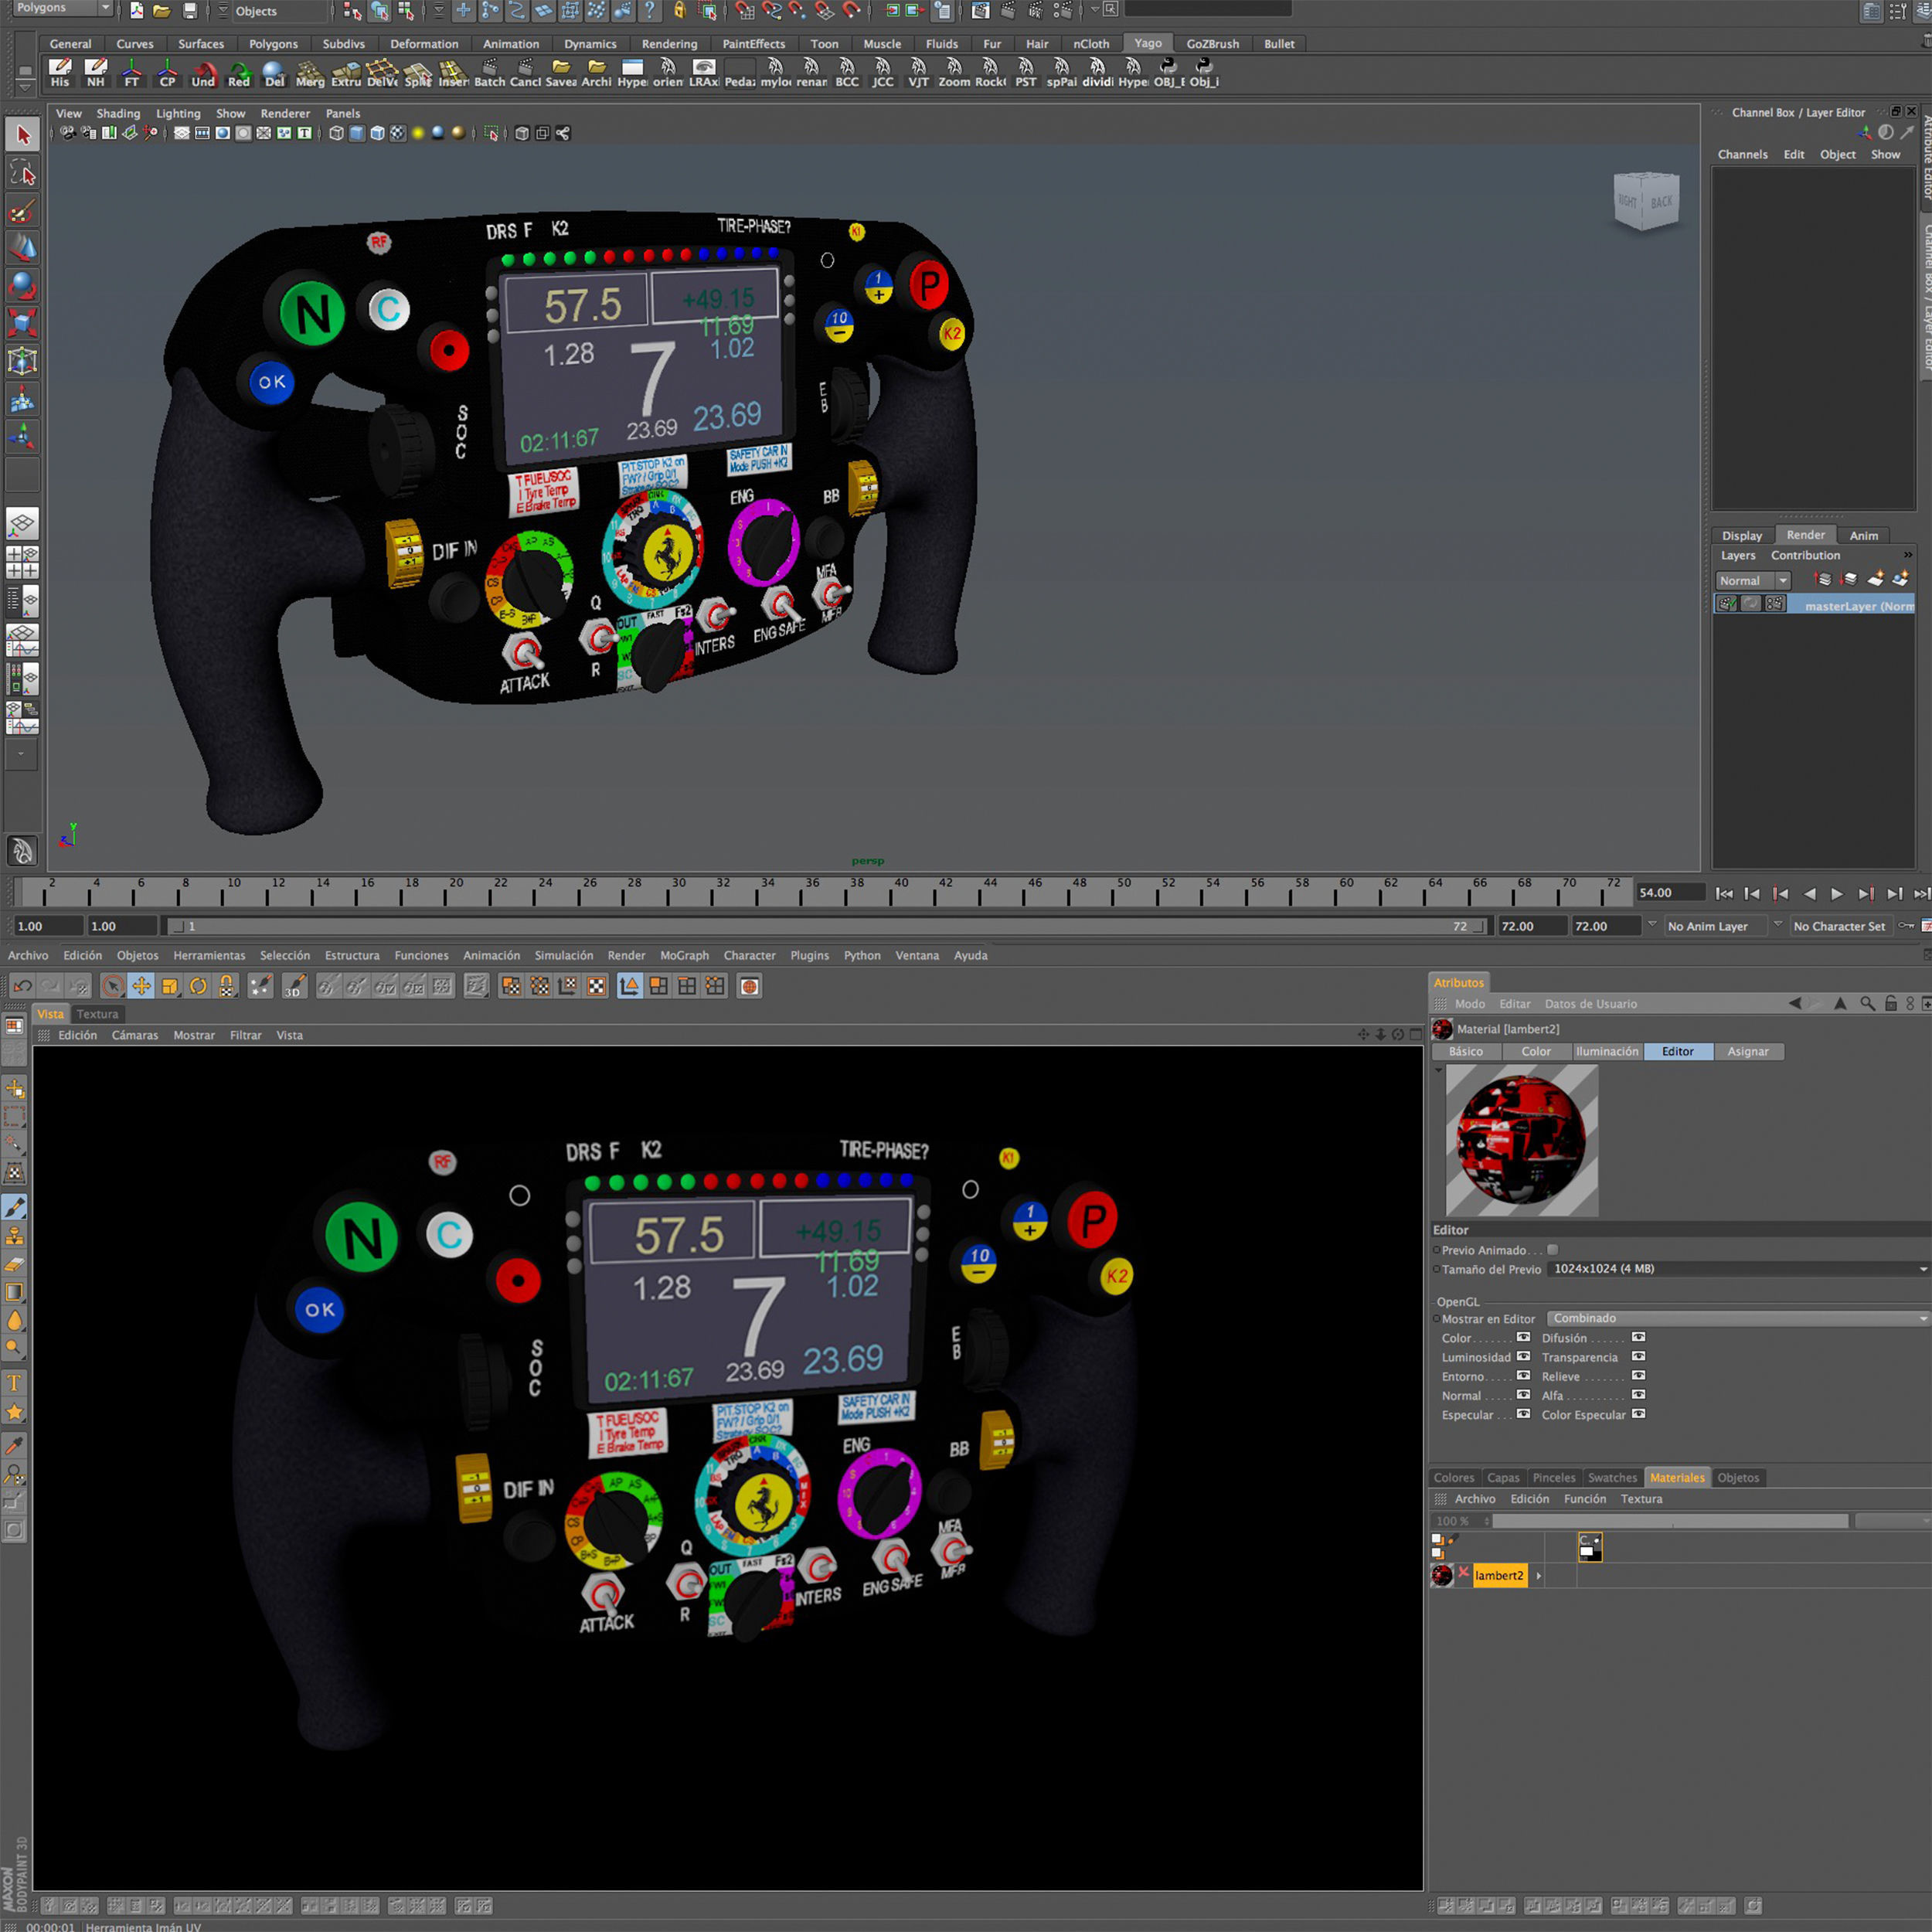This screenshot has width=1932, height=1932.
Task: Click the Undo arrow in BodyPaint toolbar
Action: click(x=22, y=986)
